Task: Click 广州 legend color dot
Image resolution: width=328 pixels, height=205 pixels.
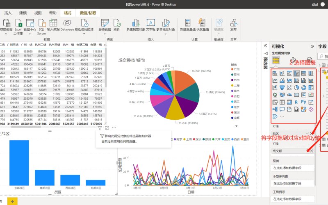Action: 232,69
